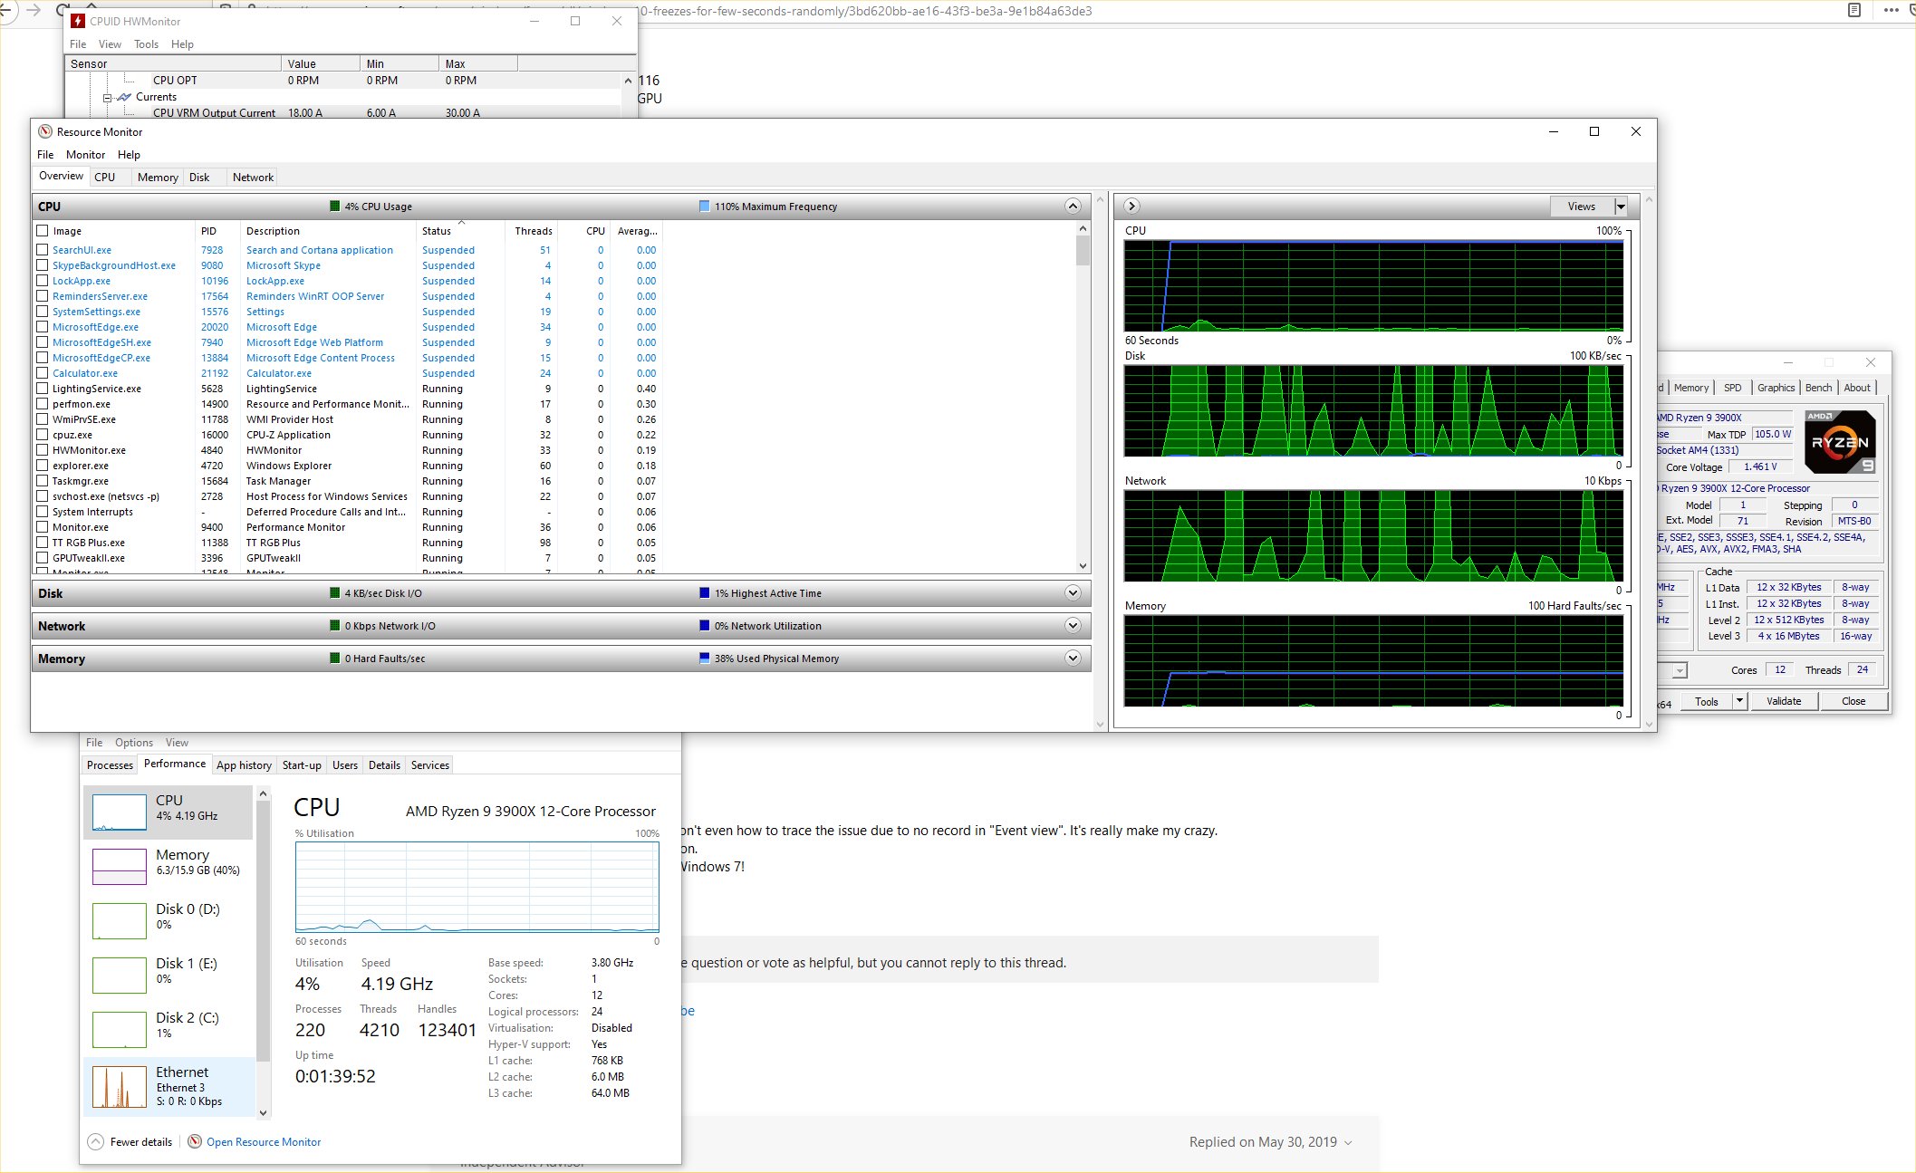The height and width of the screenshot is (1173, 1916).
Task: Click the browser forward arrow
Action: coord(34,11)
